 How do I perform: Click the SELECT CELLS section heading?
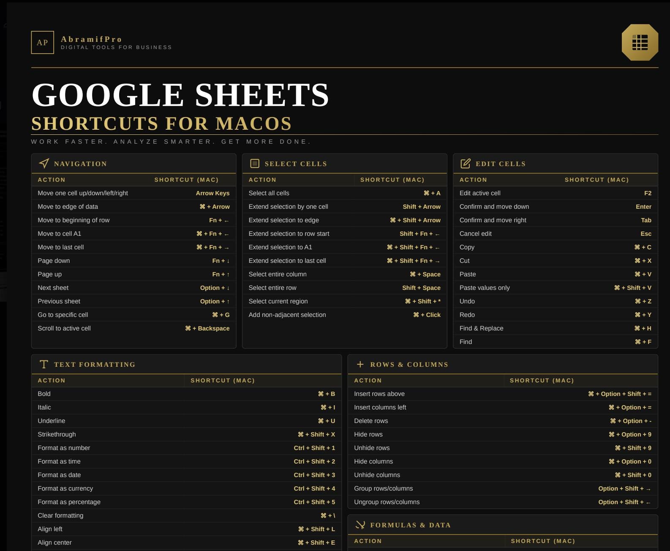pos(296,164)
